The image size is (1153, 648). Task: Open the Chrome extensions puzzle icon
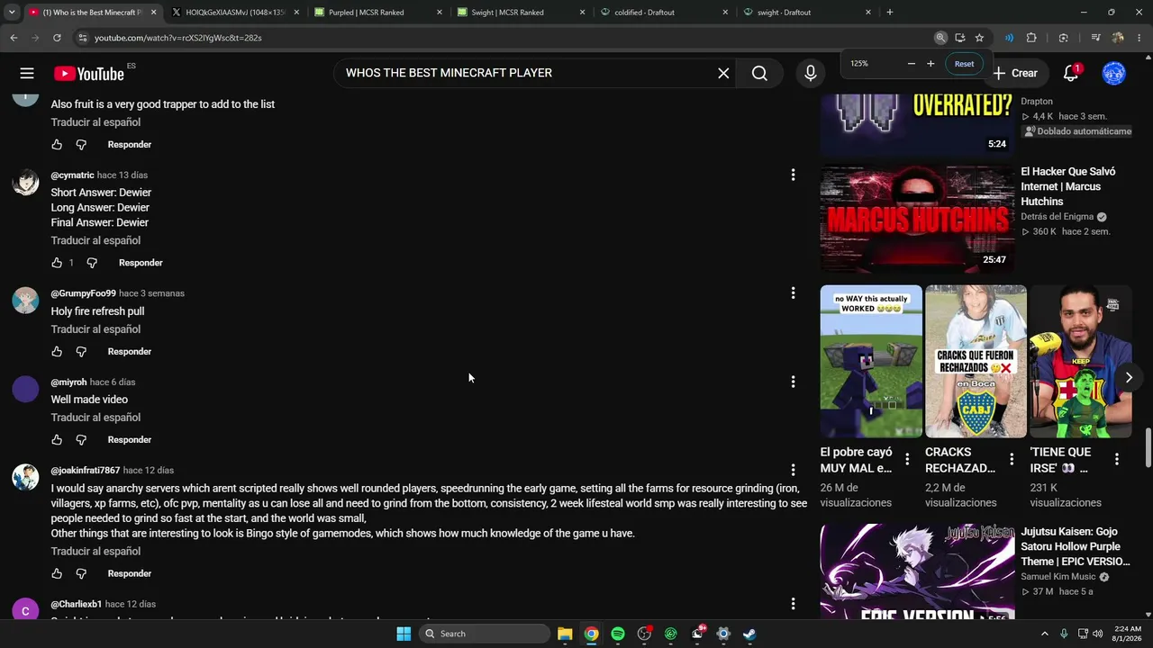[1031, 38]
